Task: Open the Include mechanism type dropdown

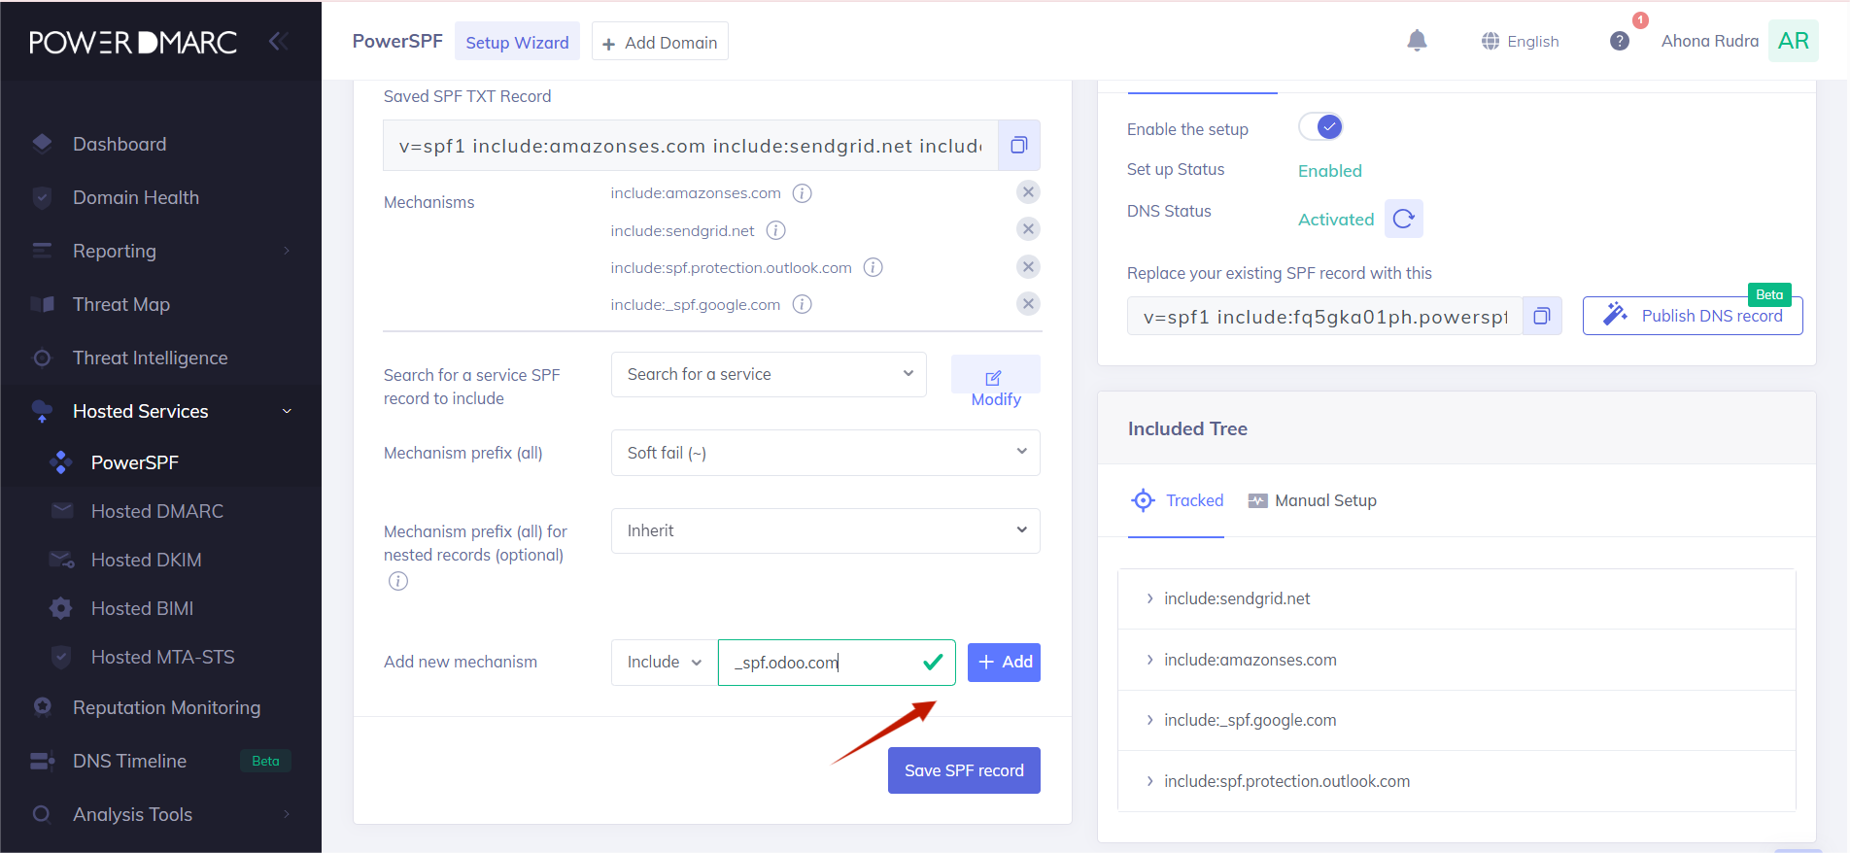Action: pos(664,663)
